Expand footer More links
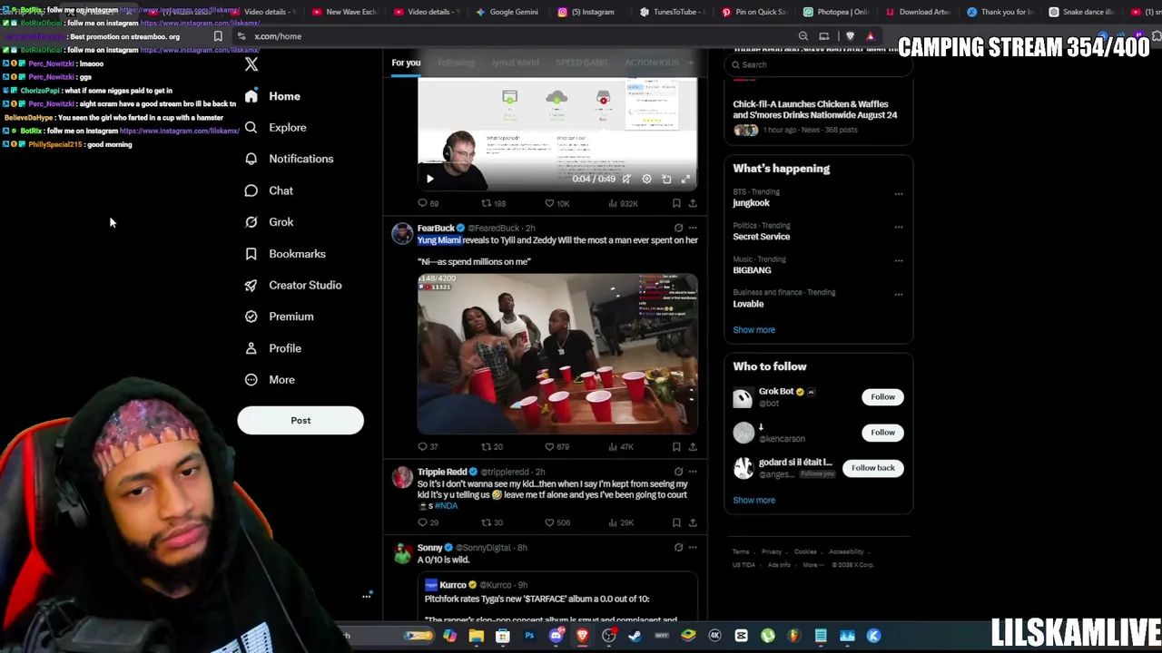 tap(812, 565)
